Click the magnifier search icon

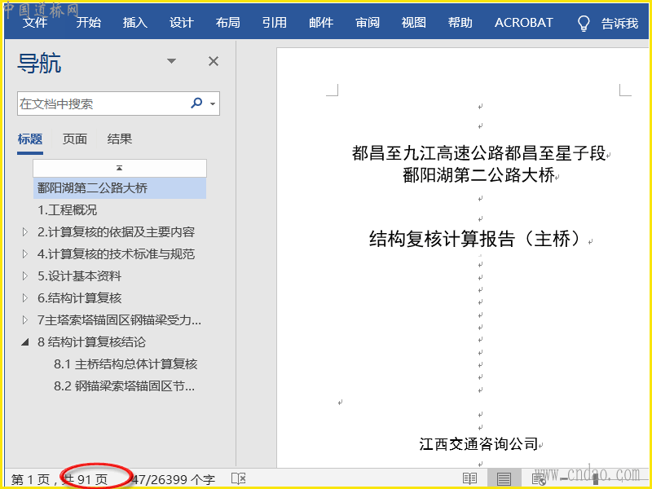(x=196, y=103)
